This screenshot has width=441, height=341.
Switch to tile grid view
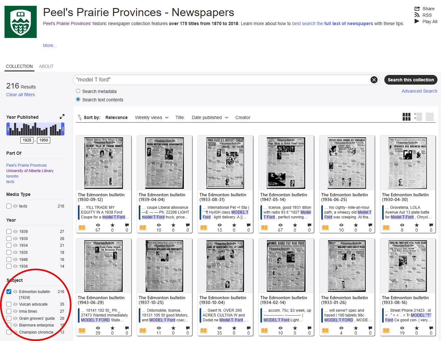click(x=406, y=117)
